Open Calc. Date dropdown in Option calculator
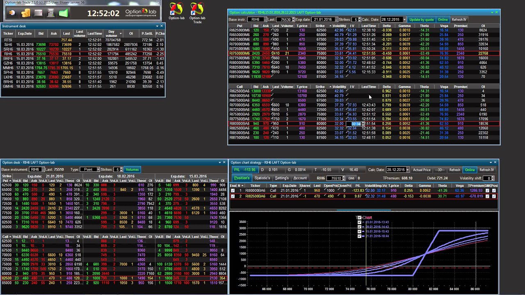The width and height of the screenshot is (525, 295). 404,20
